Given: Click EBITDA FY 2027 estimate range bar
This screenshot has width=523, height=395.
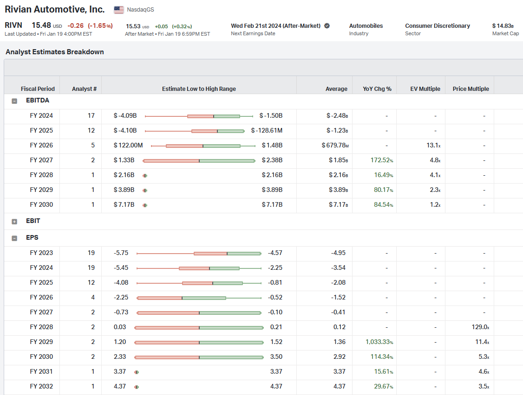Looking at the screenshot, I should [199, 161].
